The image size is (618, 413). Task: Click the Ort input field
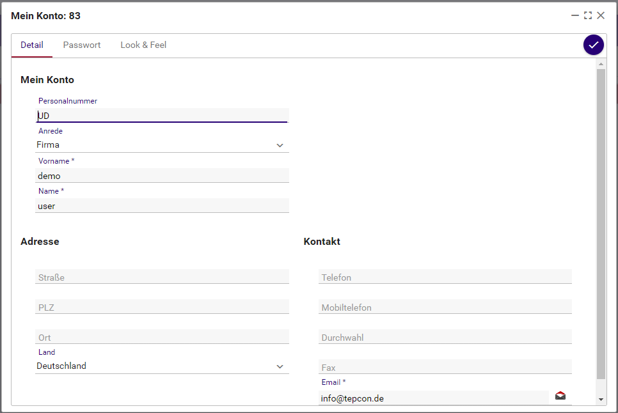[x=162, y=338]
